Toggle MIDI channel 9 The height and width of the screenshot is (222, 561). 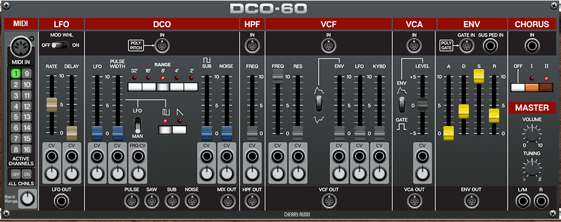pyautogui.click(x=27, y=74)
